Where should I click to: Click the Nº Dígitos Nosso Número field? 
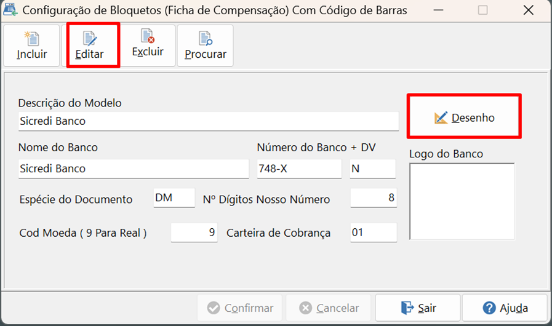coord(374,197)
